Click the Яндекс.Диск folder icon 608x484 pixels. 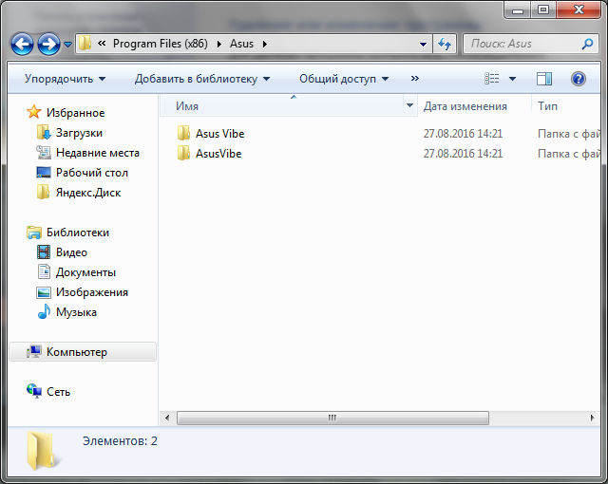tap(43, 192)
